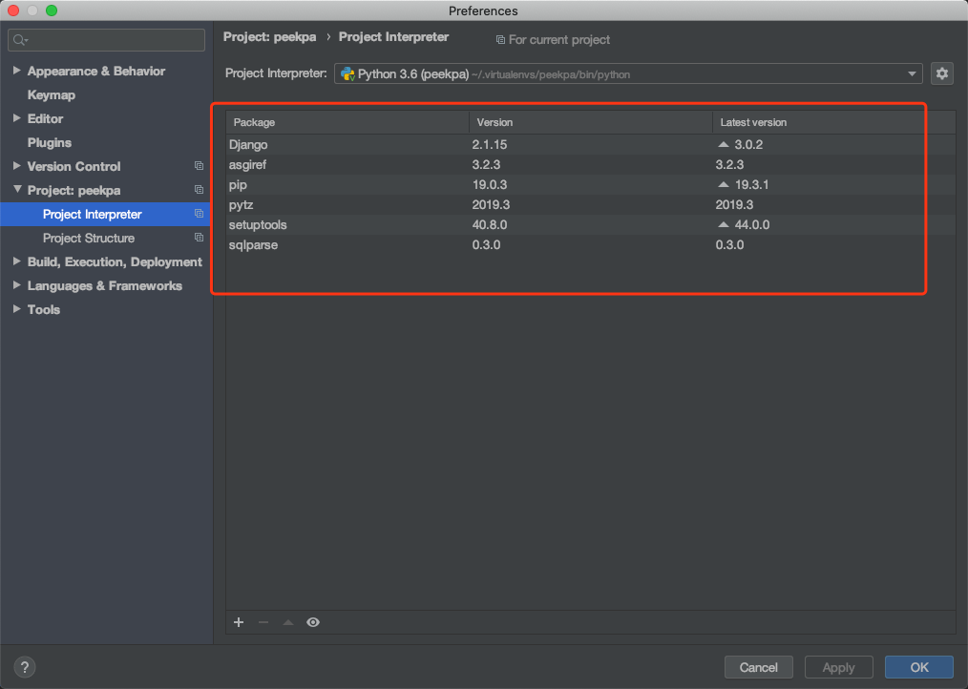Viewport: 968px width, 689px height.
Task: Select the sqlparse package row
Action: point(591,245)
